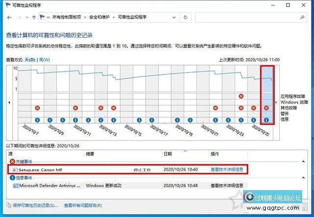Click the flag icon in the address bar

click(x=42, y=17)
